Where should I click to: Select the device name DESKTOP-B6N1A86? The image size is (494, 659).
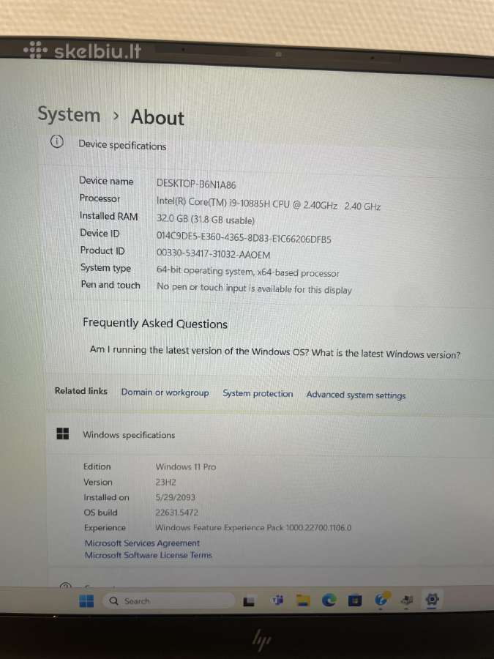pos(196,184)
